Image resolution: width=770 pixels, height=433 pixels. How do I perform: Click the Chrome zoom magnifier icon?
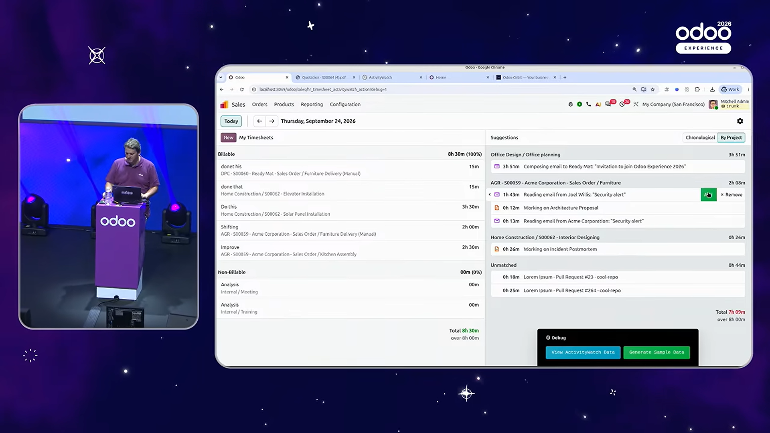634,89
